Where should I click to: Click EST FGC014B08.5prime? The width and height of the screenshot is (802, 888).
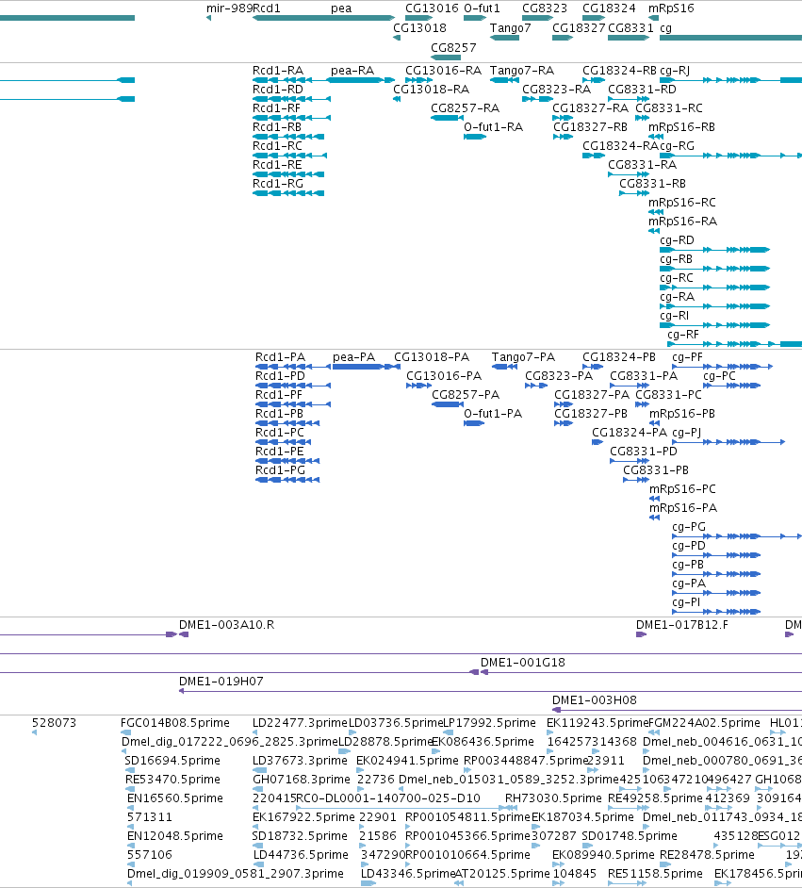point(175,723)
